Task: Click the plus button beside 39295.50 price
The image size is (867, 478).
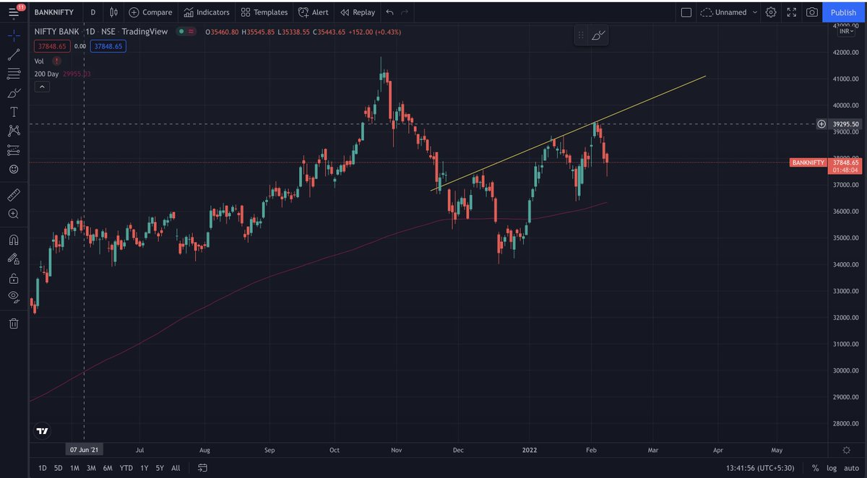Action: point(821,124)
